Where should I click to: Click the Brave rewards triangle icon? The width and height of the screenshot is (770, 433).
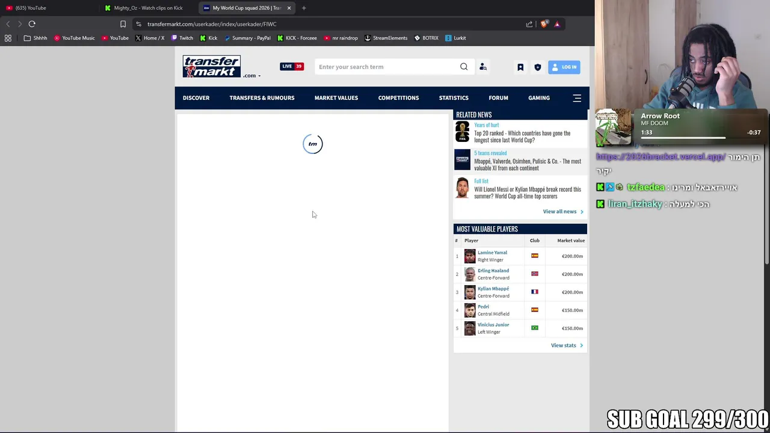pyautogui.click(x=557, y=24)
